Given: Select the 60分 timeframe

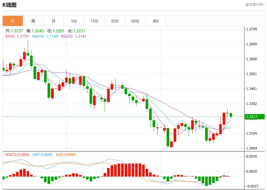Looking at the screenshot, I should pyautogui.click(x=135, y=21).
